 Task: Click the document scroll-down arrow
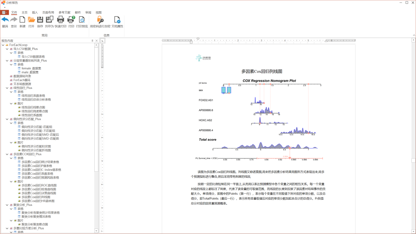tap(413, 231)
